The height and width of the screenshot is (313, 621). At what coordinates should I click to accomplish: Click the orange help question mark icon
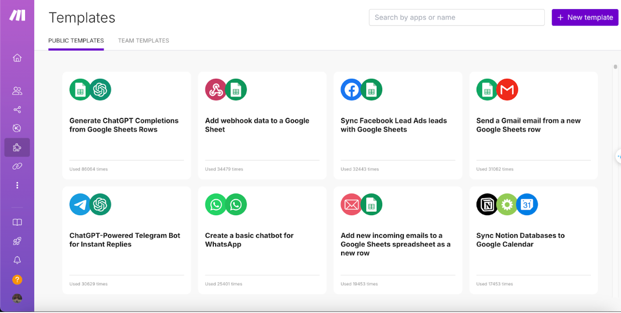pyautogui.click(x=17, y=279)
